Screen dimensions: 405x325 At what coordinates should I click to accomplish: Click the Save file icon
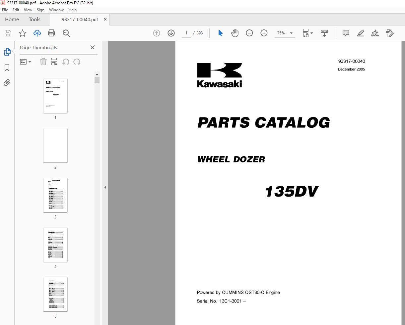[x=8, y=33]
